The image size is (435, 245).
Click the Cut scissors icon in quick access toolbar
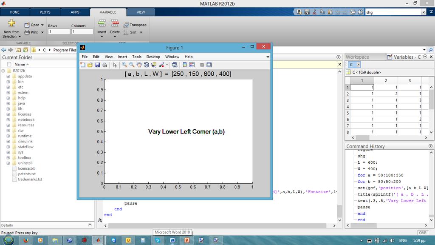[315, 12]
